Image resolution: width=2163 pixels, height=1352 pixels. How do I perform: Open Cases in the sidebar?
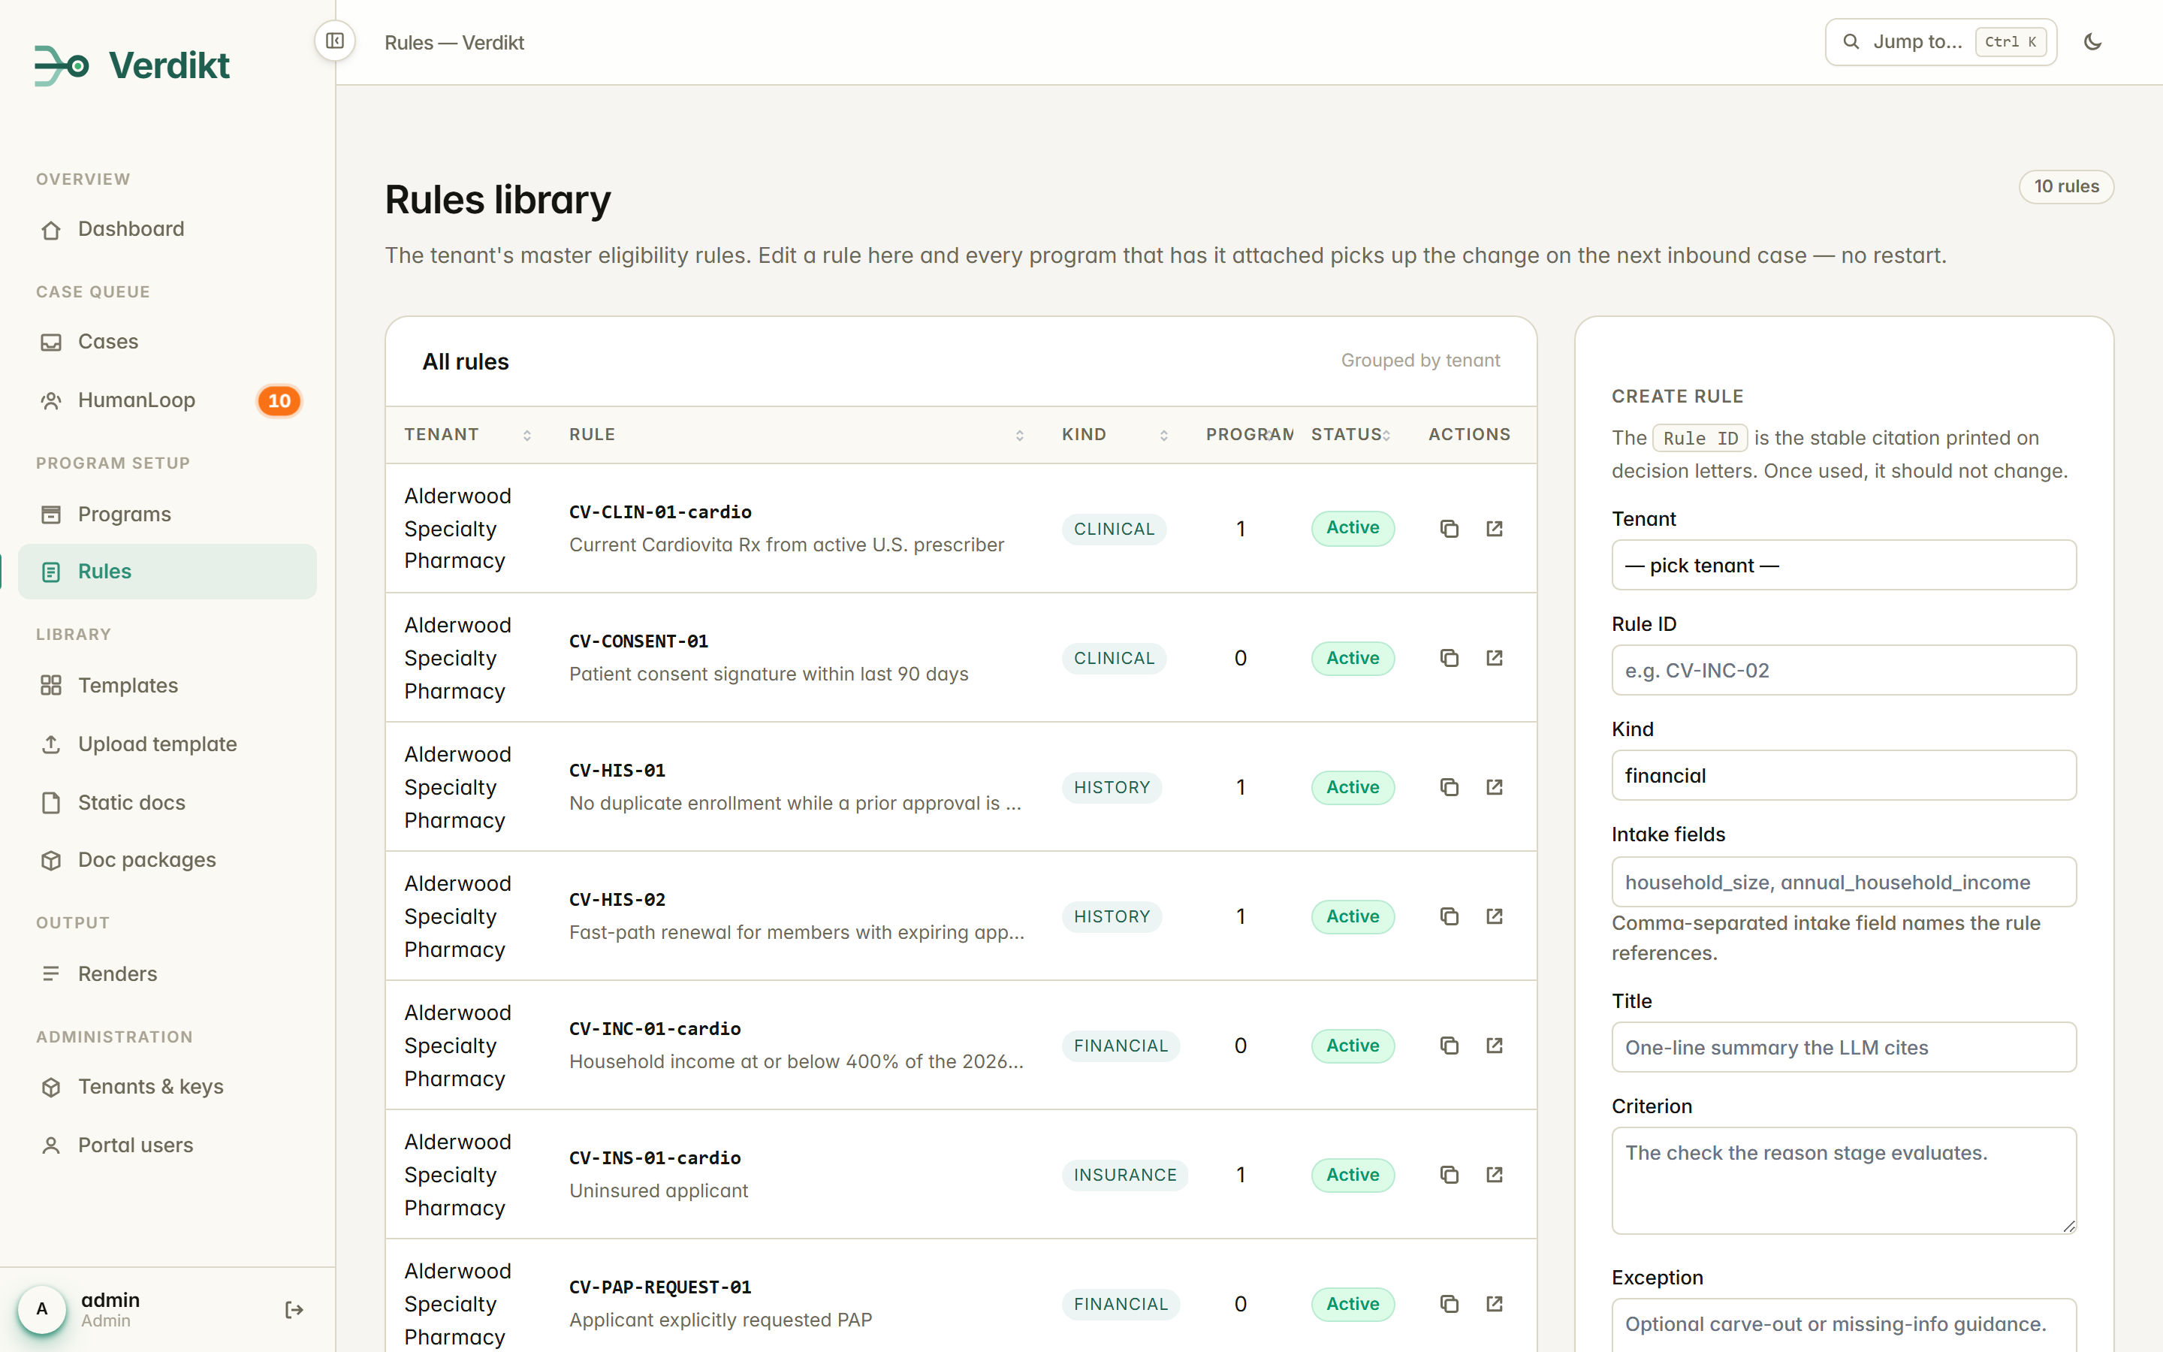pyautogui.click(x=167, y=342)
